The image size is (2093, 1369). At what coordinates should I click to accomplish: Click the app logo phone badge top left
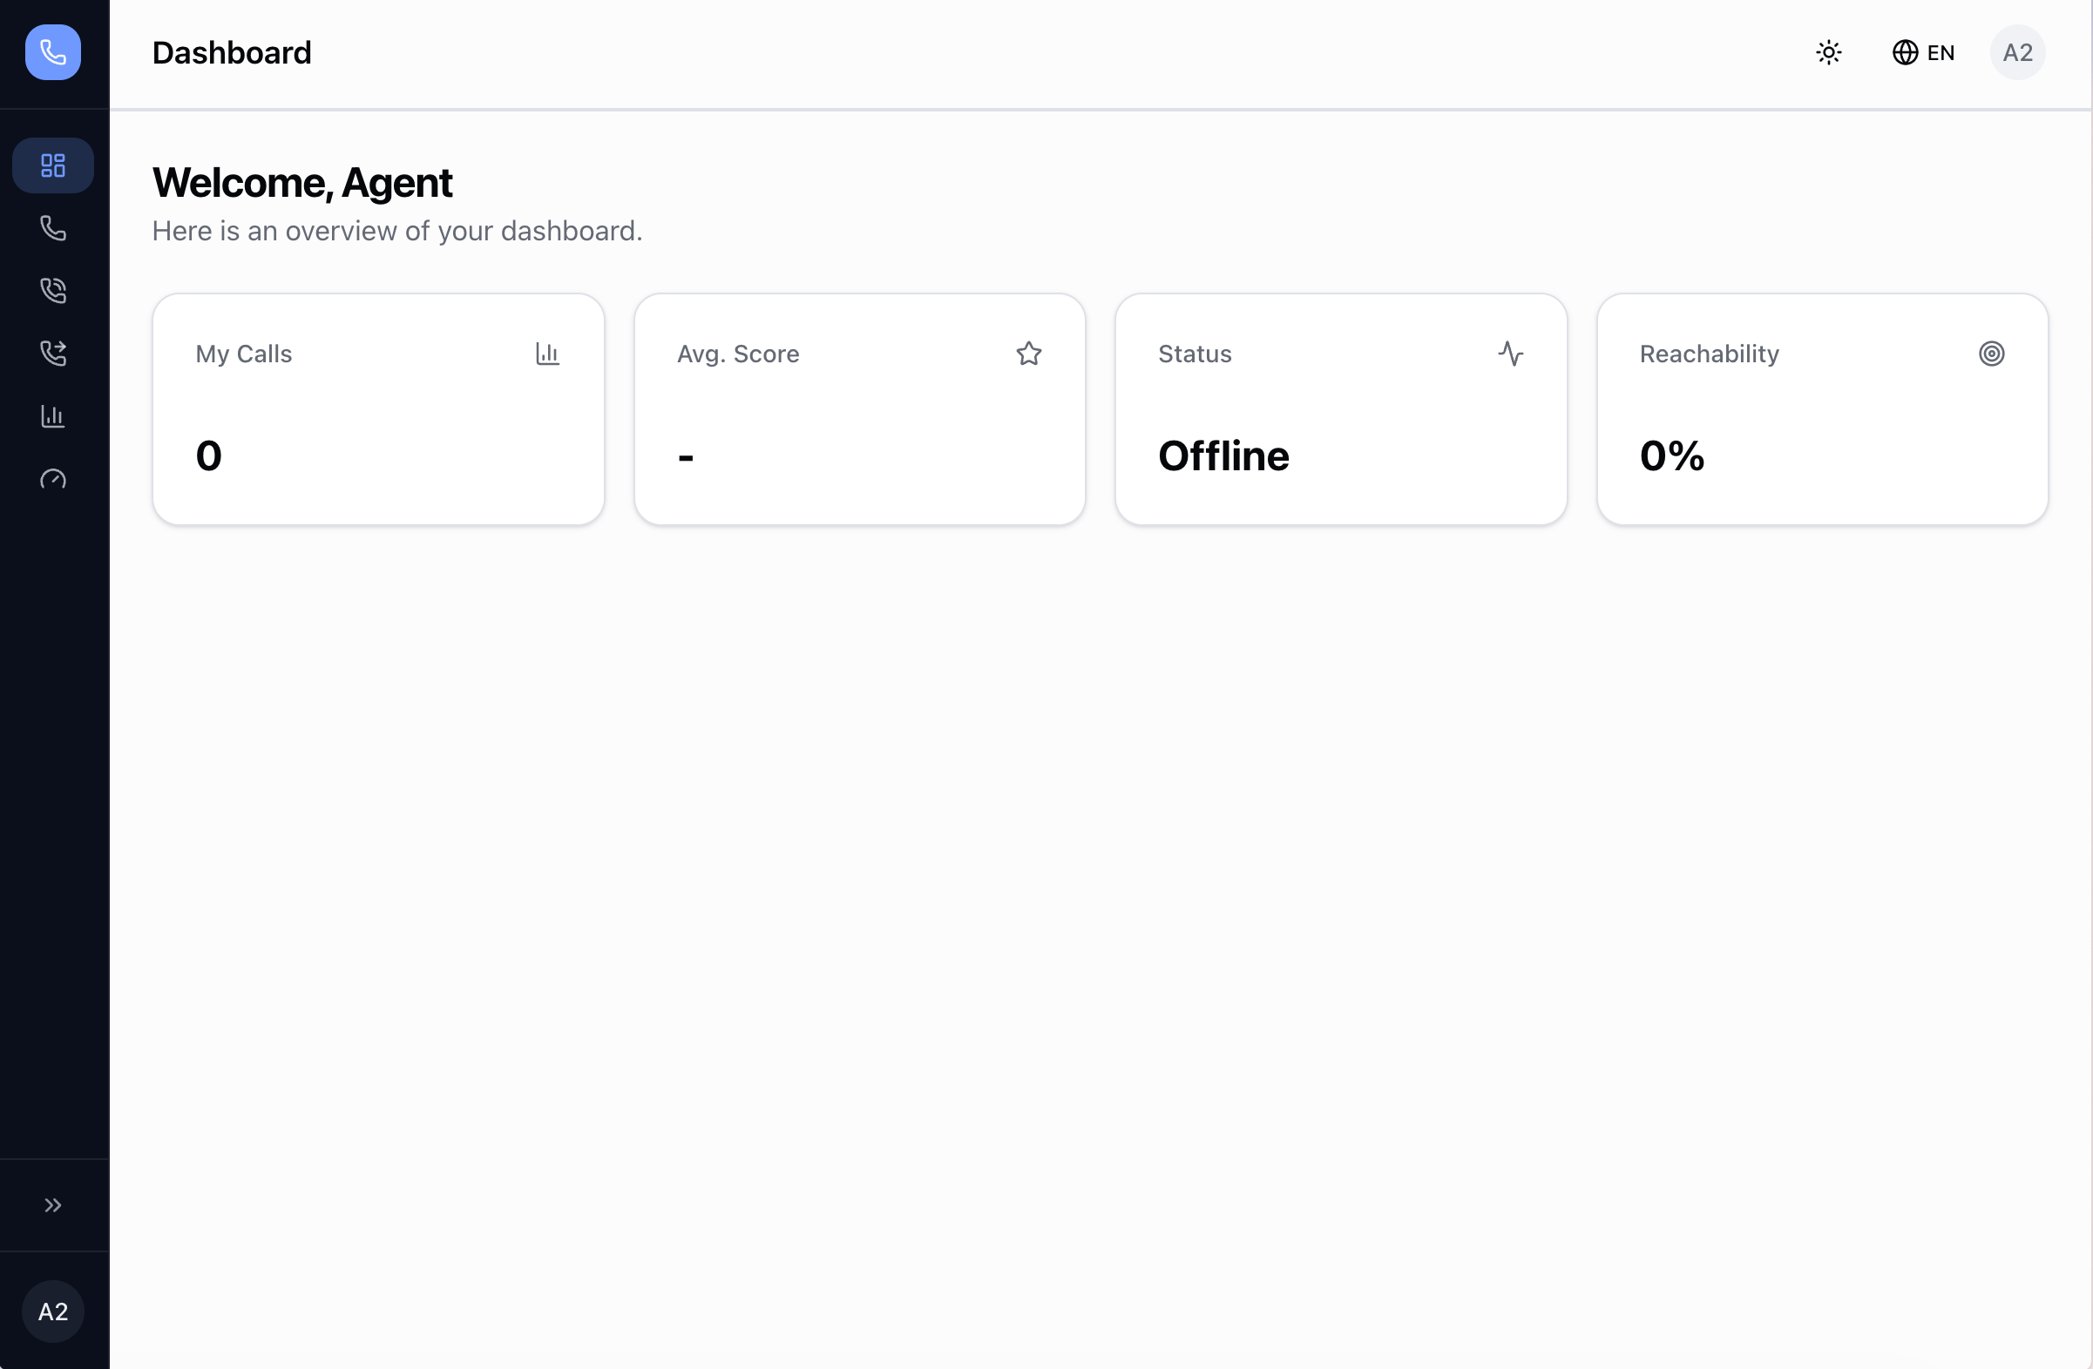pos(53,52)
